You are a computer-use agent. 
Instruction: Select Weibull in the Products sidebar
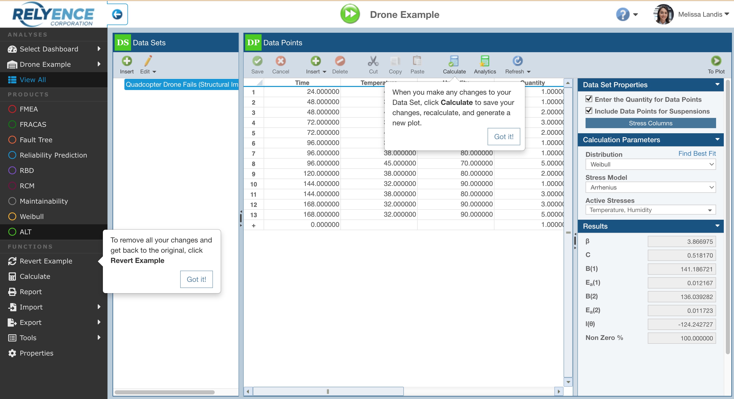(32, 216)
